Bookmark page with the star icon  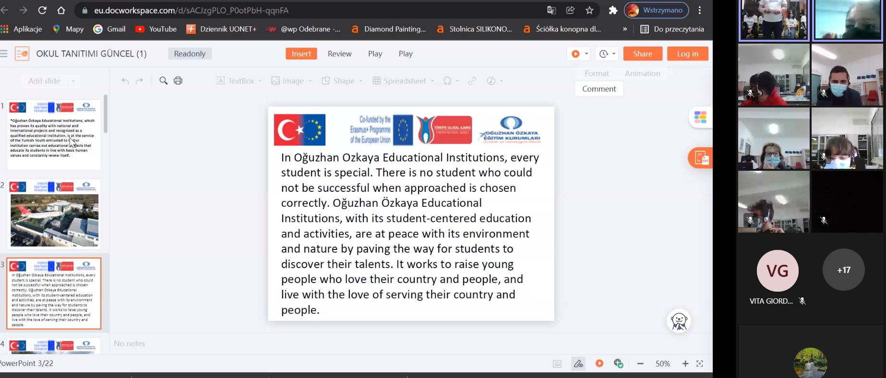click(x=589, y=10)
